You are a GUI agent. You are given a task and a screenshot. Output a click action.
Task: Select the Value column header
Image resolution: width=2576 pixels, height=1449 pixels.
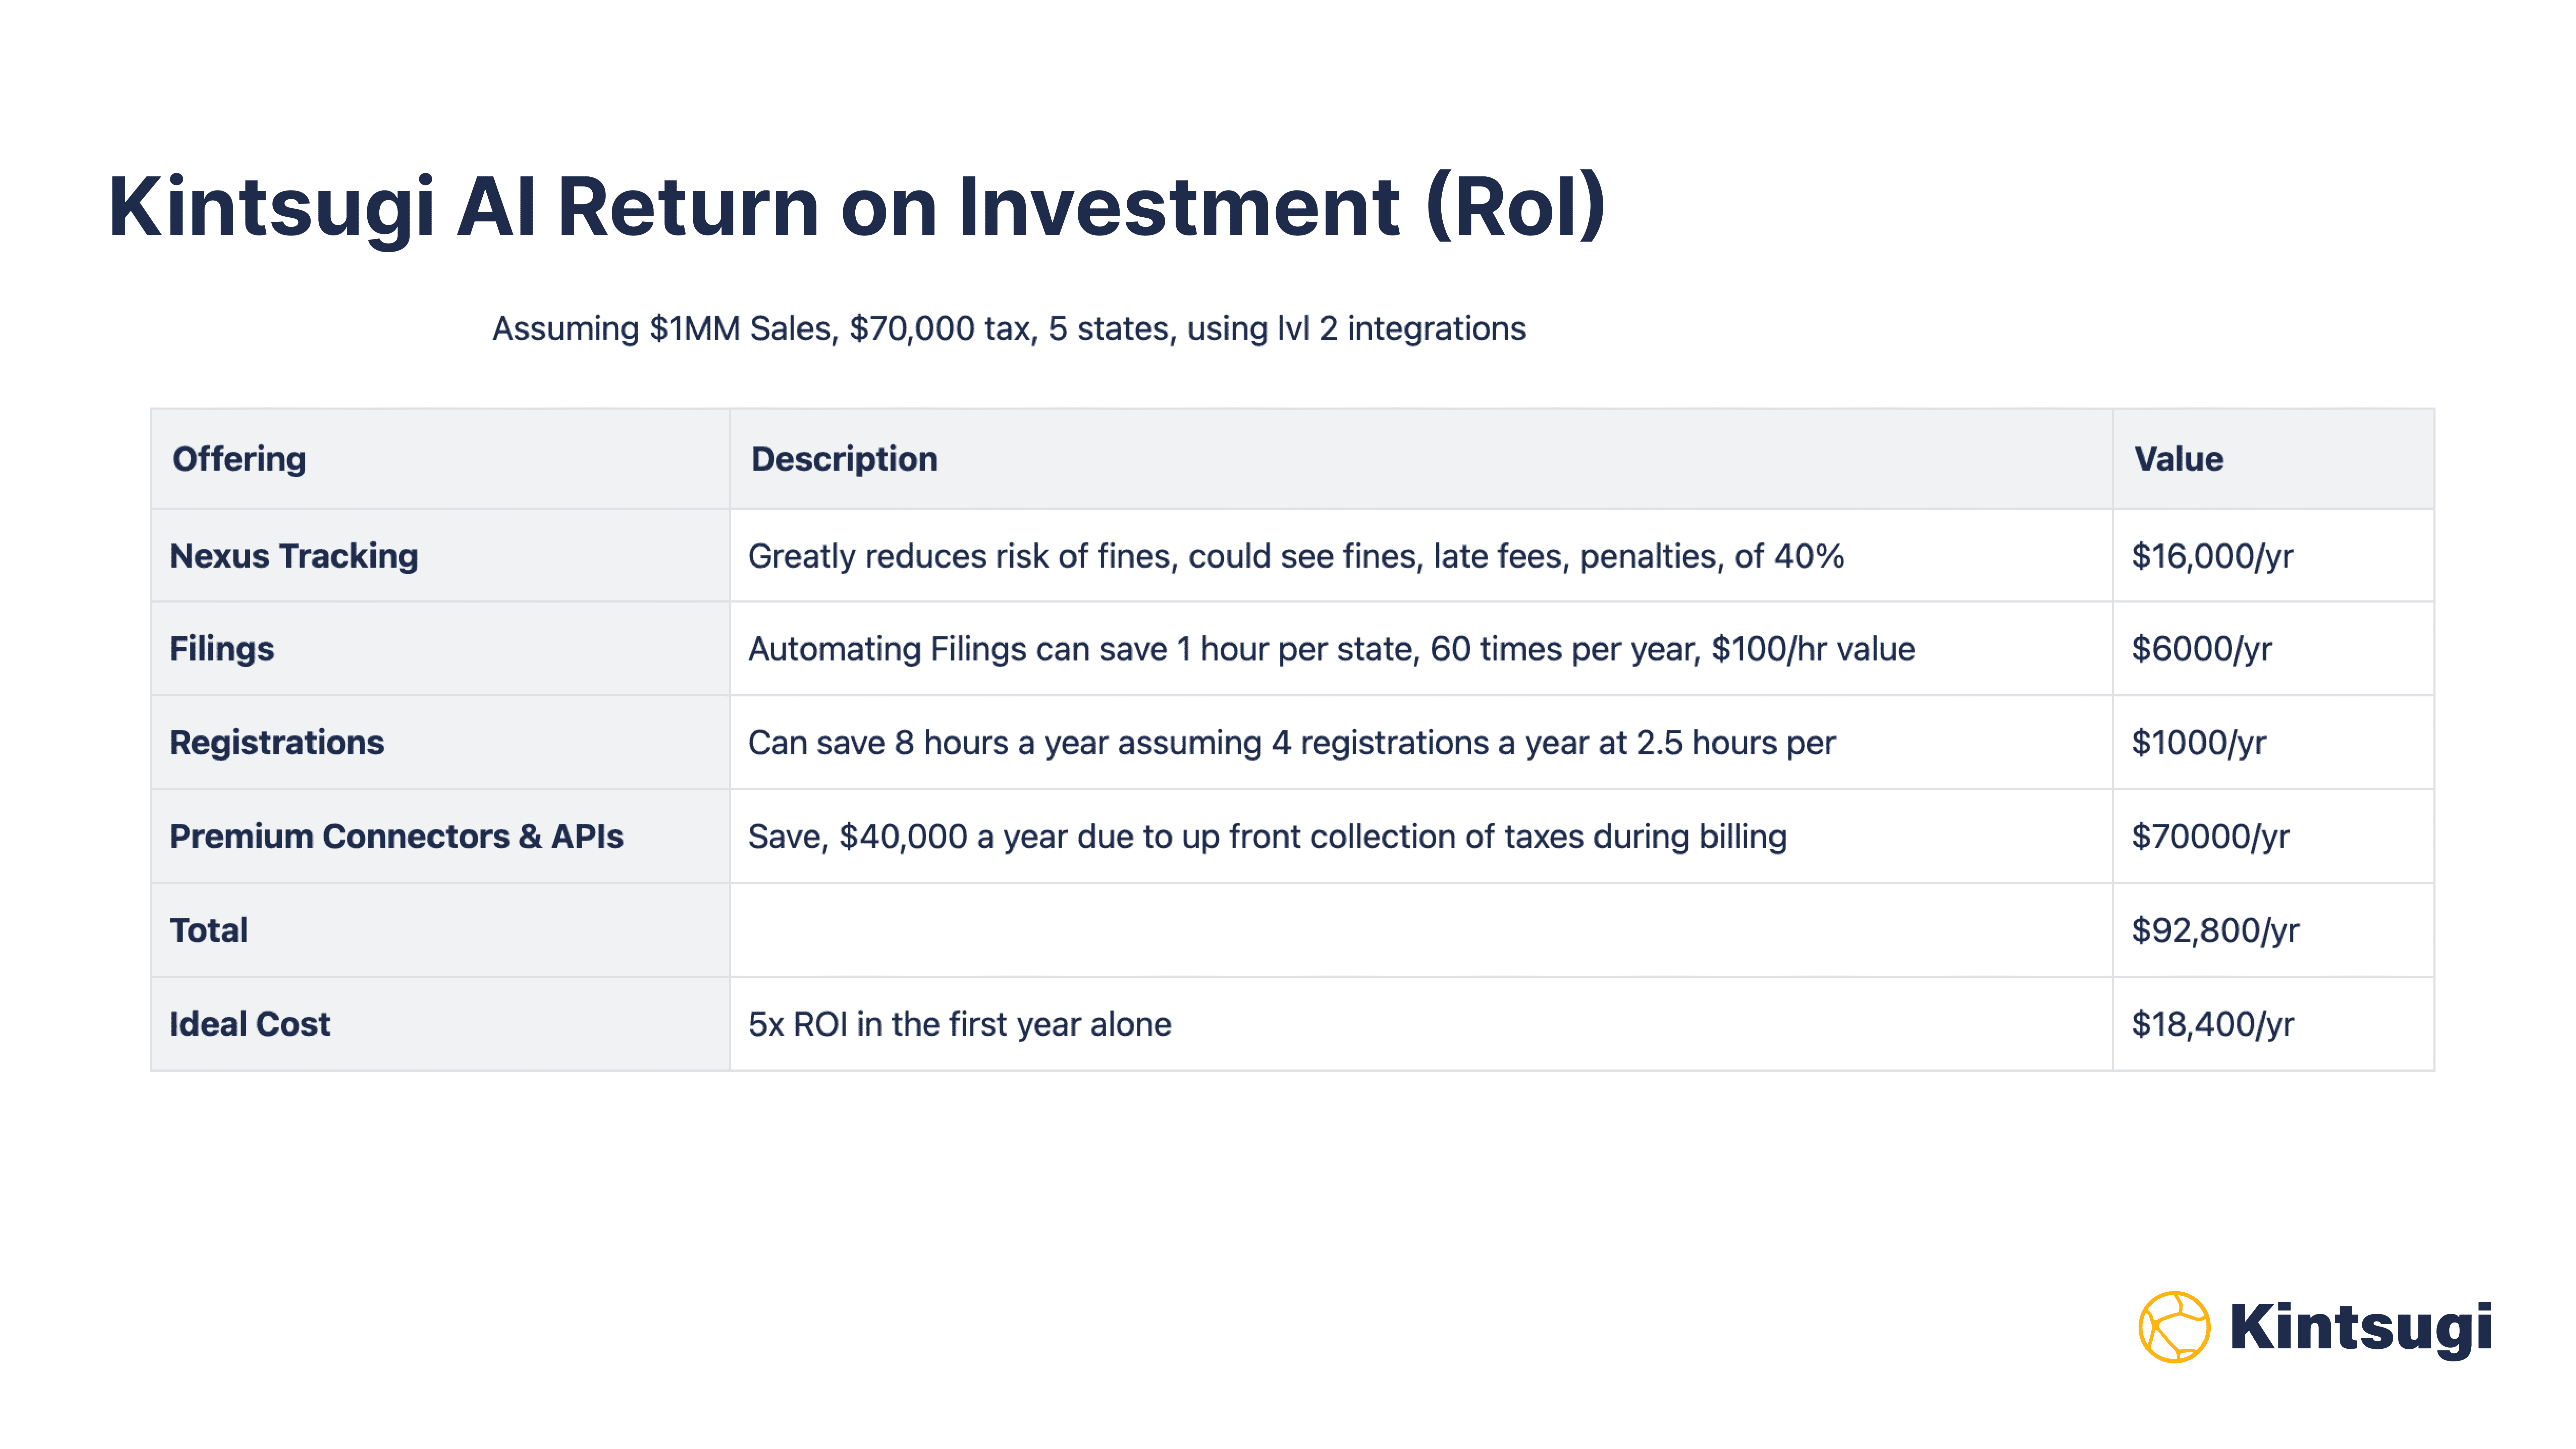tap(2178, 459)
